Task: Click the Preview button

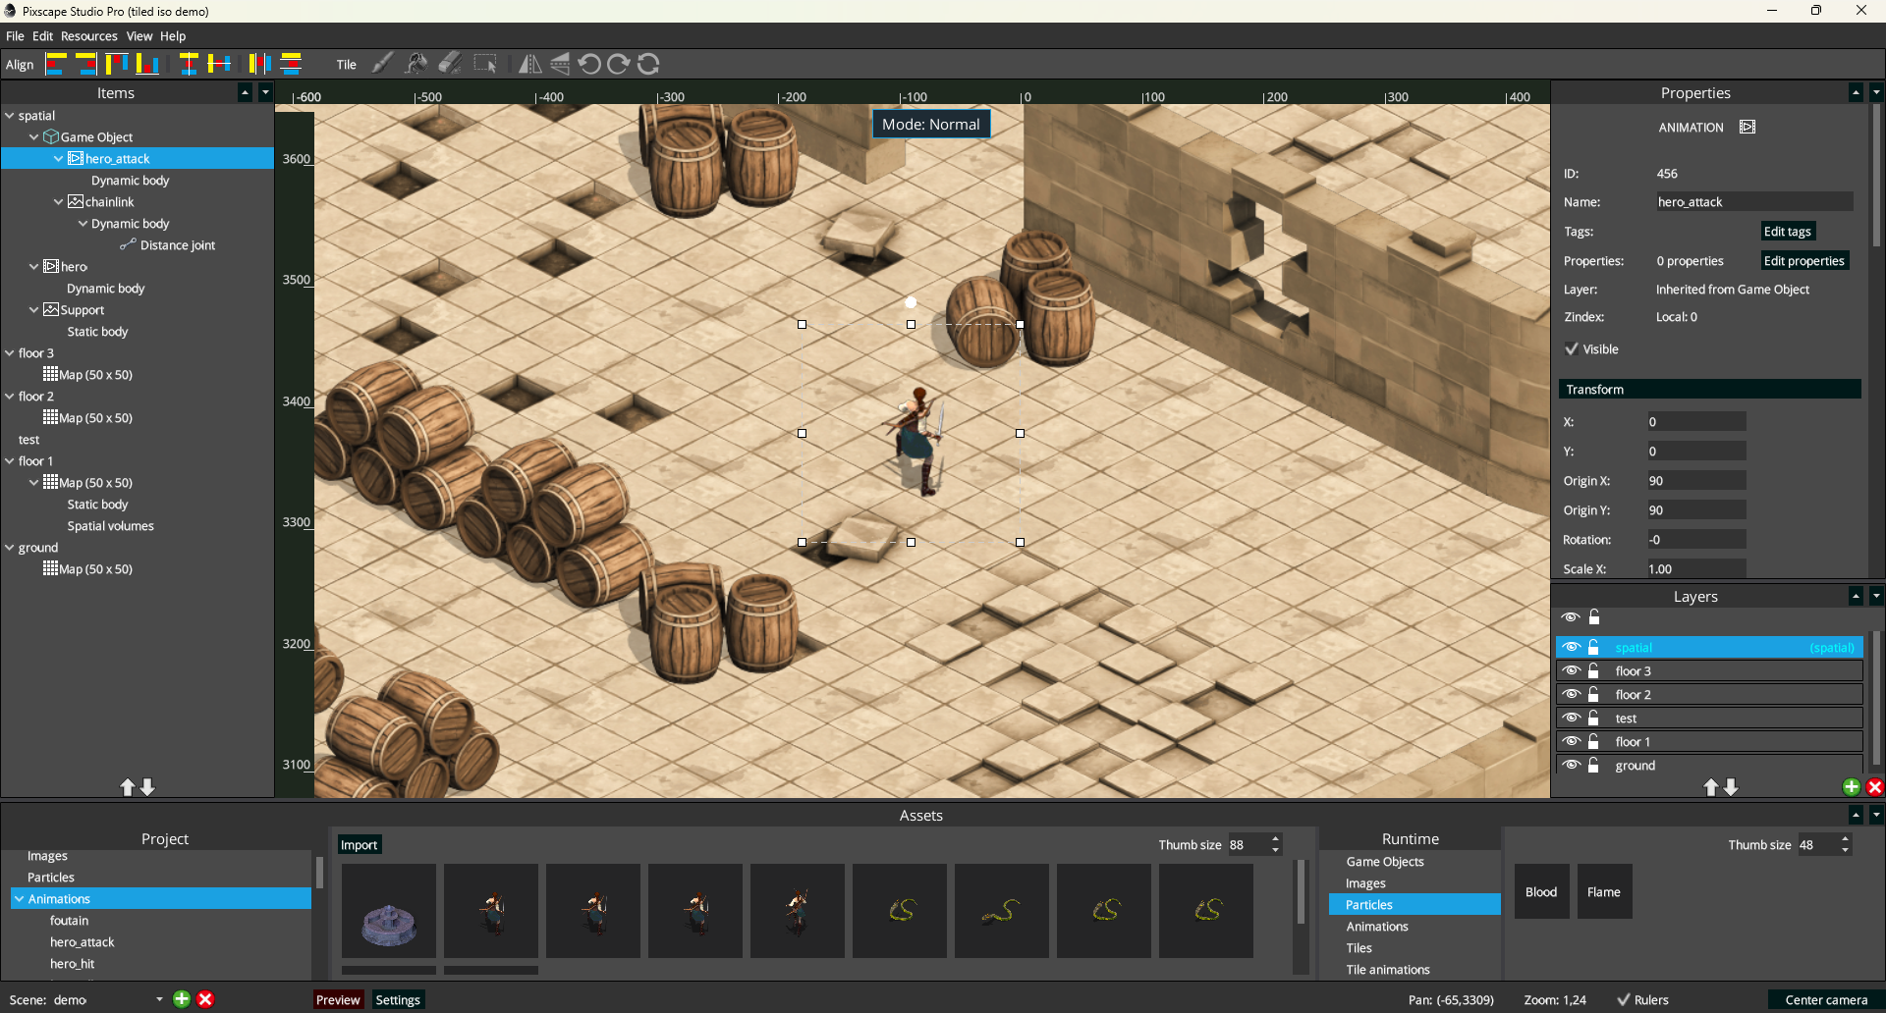Action: tap(338, 999)
